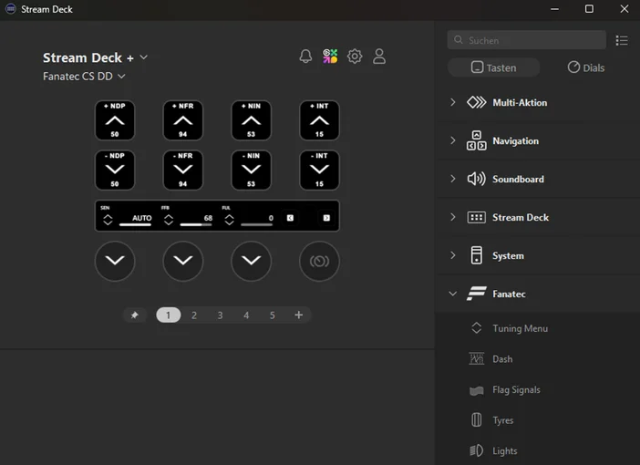Viewport: 640px width, 465px height.
Task: Go to page 2
Action: click(194, 315)
